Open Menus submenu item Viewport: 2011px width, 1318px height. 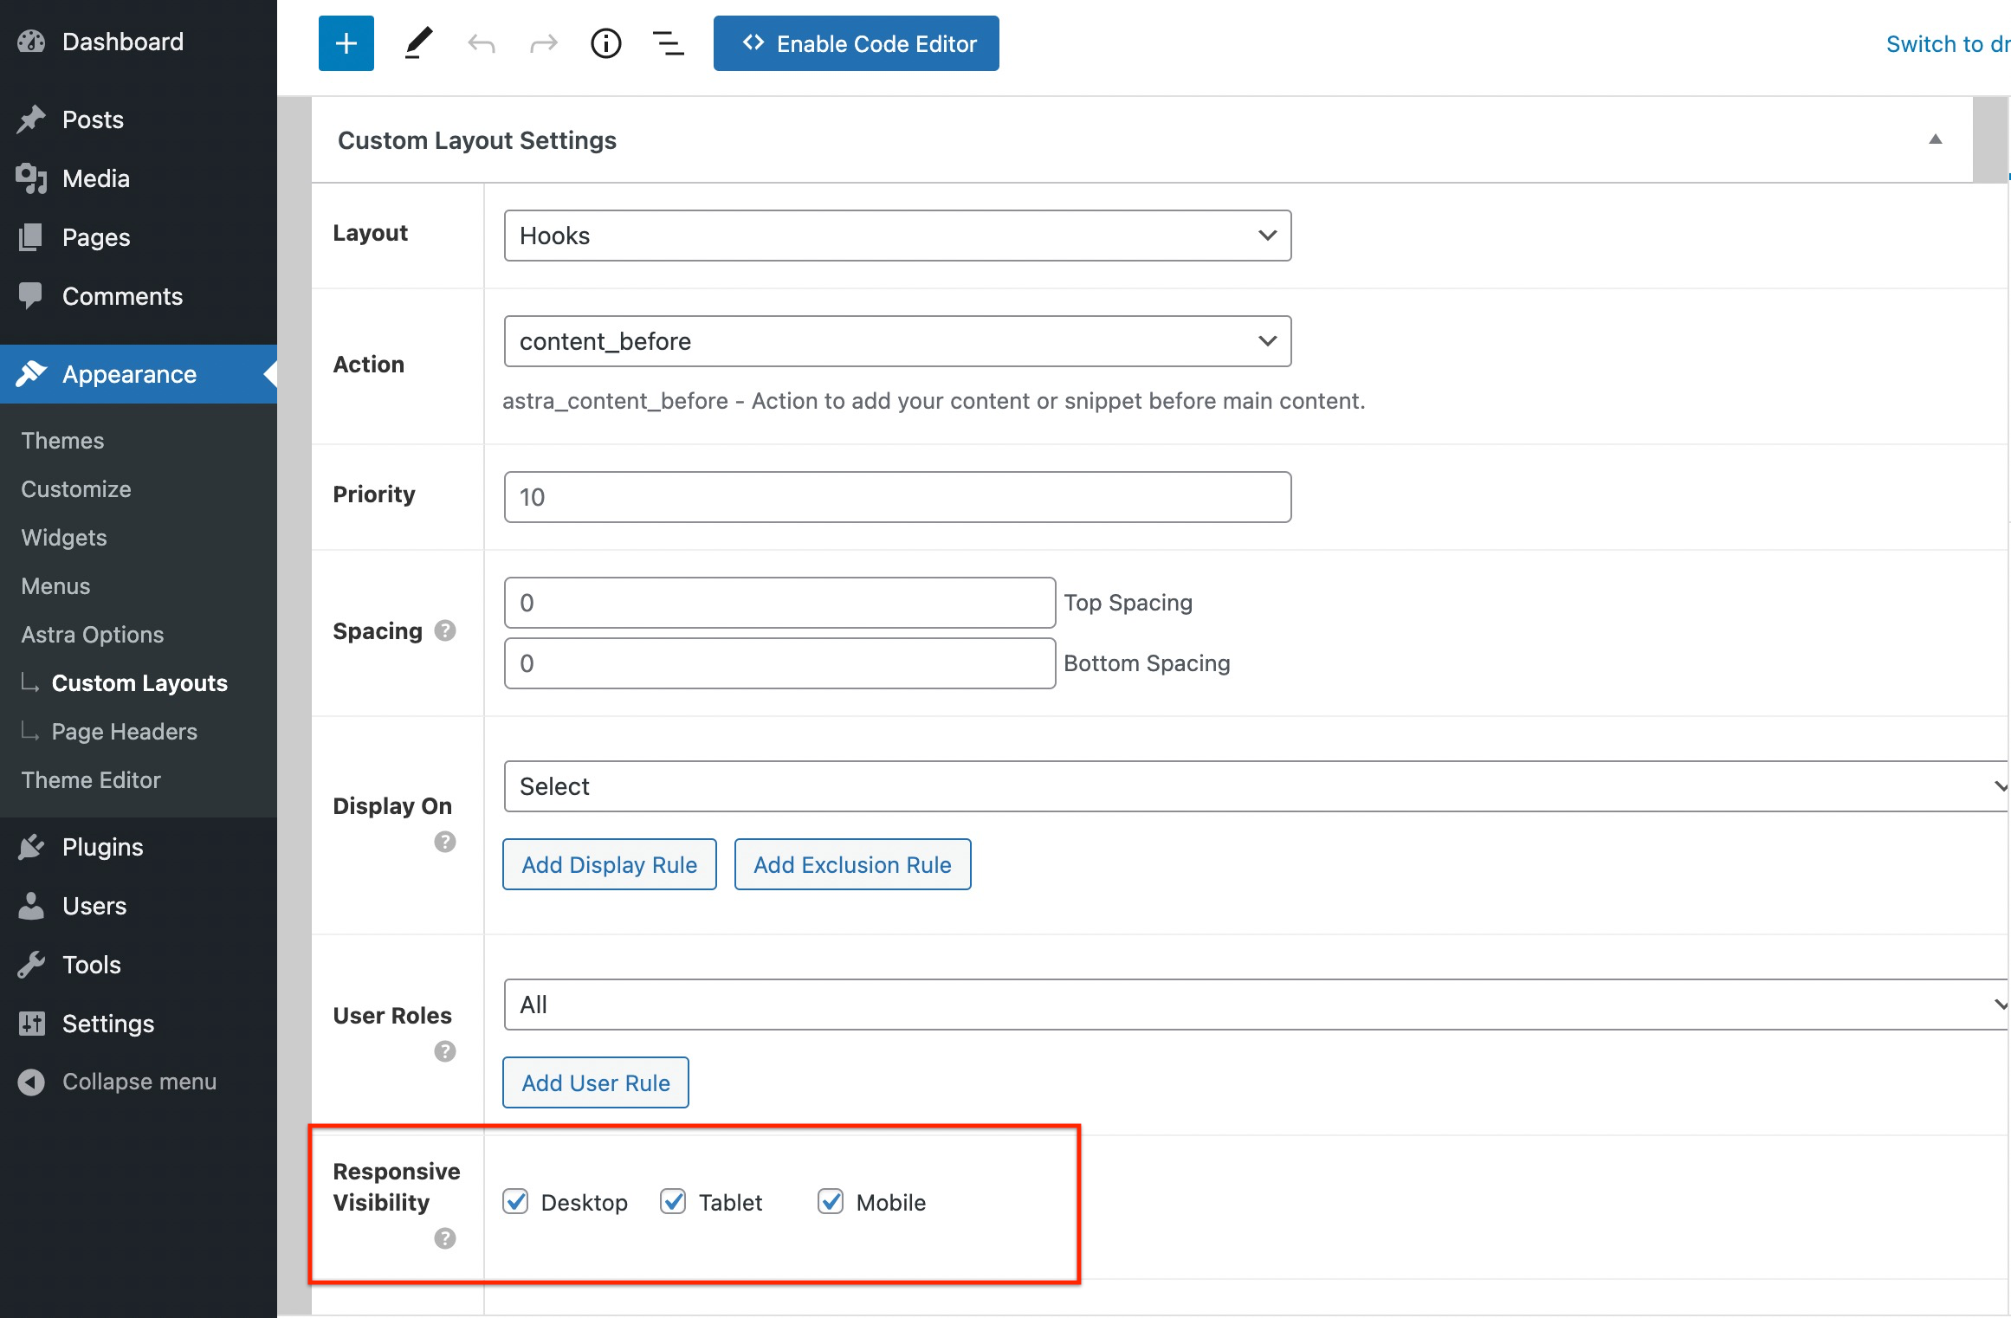(55, 586)
